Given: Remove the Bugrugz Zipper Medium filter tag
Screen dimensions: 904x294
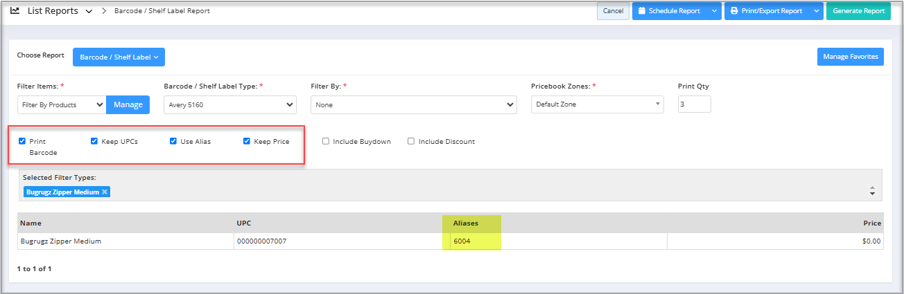Looking at the screenshot, I should coord(105,192).
